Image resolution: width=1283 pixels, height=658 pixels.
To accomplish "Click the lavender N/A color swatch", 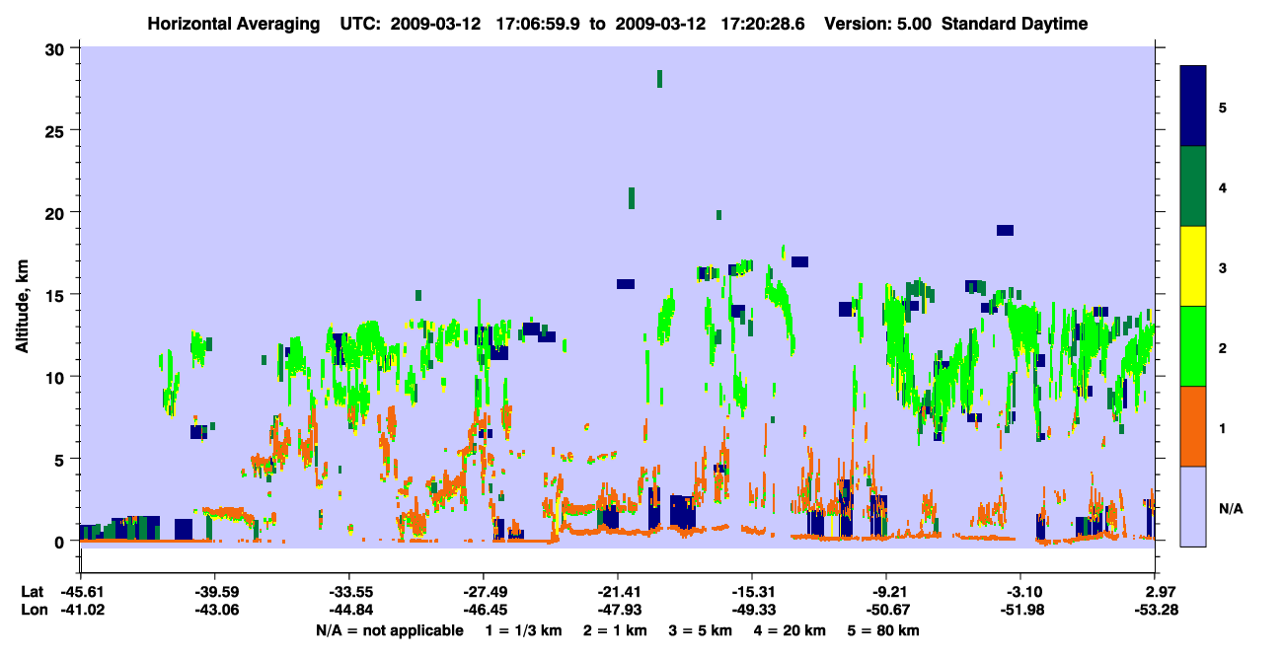I will [x=1193, y=506].
